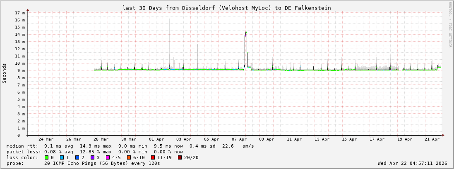Click the green 0 loss color swatch
The height and width of the screenshot is (169, 454).
(46, 157)
